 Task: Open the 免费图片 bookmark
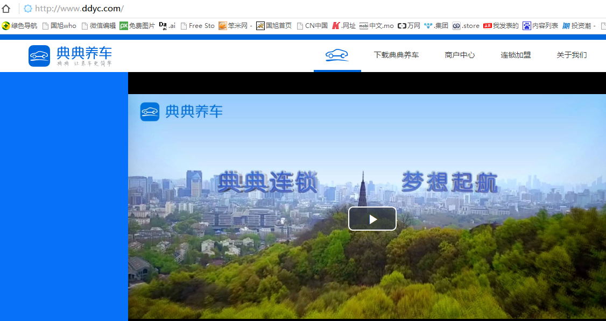137,26
